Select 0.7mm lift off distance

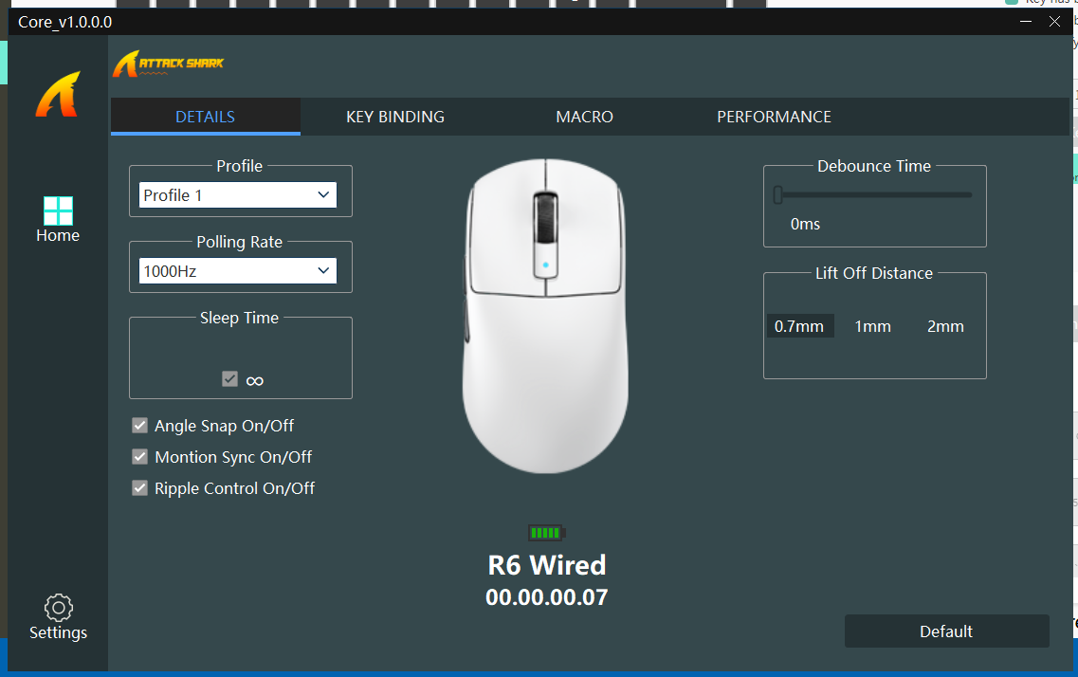point(799,326)
